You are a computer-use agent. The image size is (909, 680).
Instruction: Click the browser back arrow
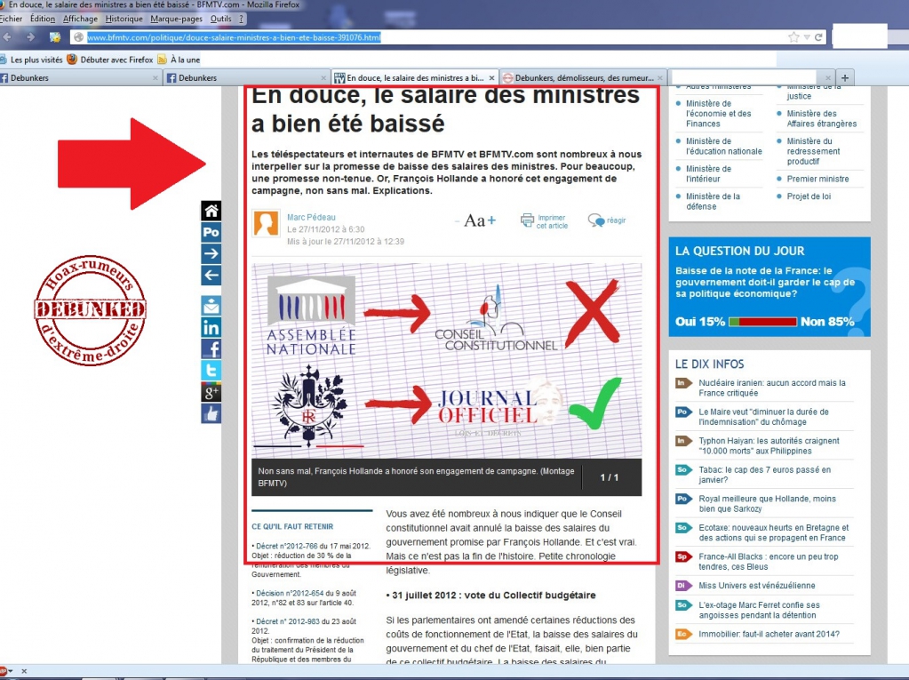pos(7,37)
